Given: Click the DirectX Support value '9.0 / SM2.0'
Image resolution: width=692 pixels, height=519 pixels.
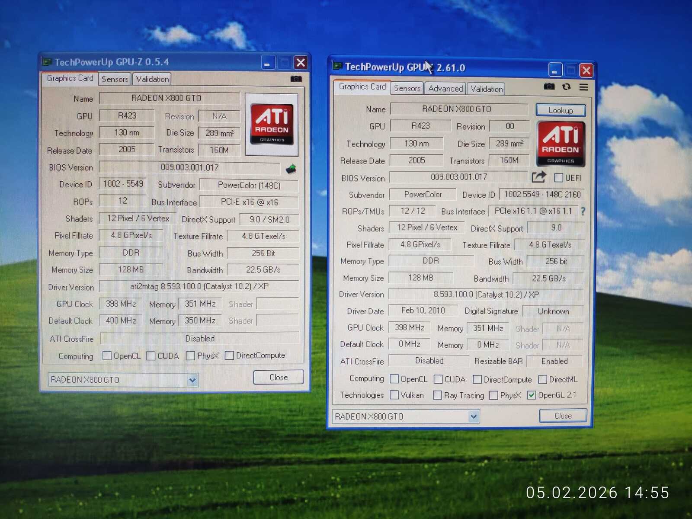Looking at the screenshot, I should point(269,220).
